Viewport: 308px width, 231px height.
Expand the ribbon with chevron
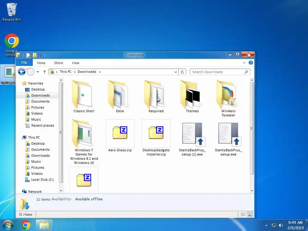244,63
